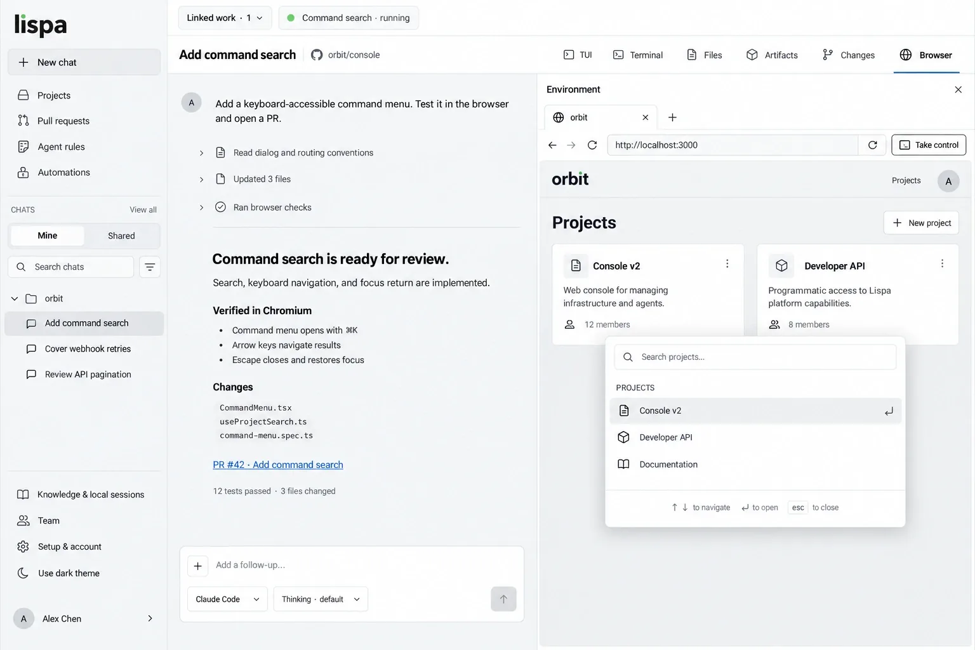
Task: Switch chats list to Mine
Action: (x=48, y=235)
